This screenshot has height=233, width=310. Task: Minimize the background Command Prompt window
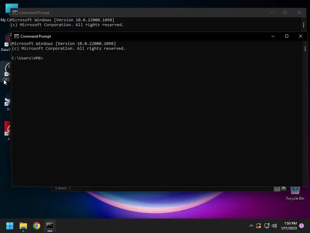tap(272, 12)
